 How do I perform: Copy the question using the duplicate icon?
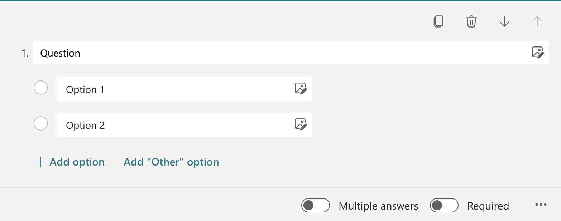(x=438, y=22)
